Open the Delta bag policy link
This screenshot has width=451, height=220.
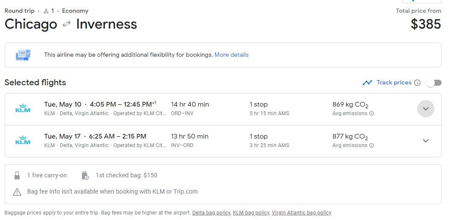(212, 213)
